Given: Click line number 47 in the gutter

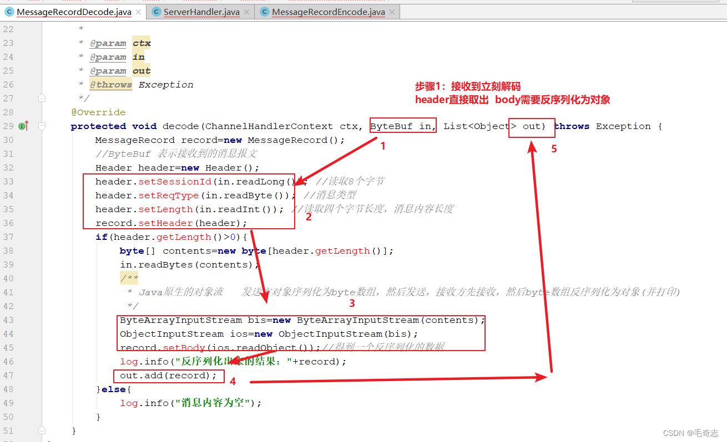Looking at the screenshot, I should [x=8, y=376].
